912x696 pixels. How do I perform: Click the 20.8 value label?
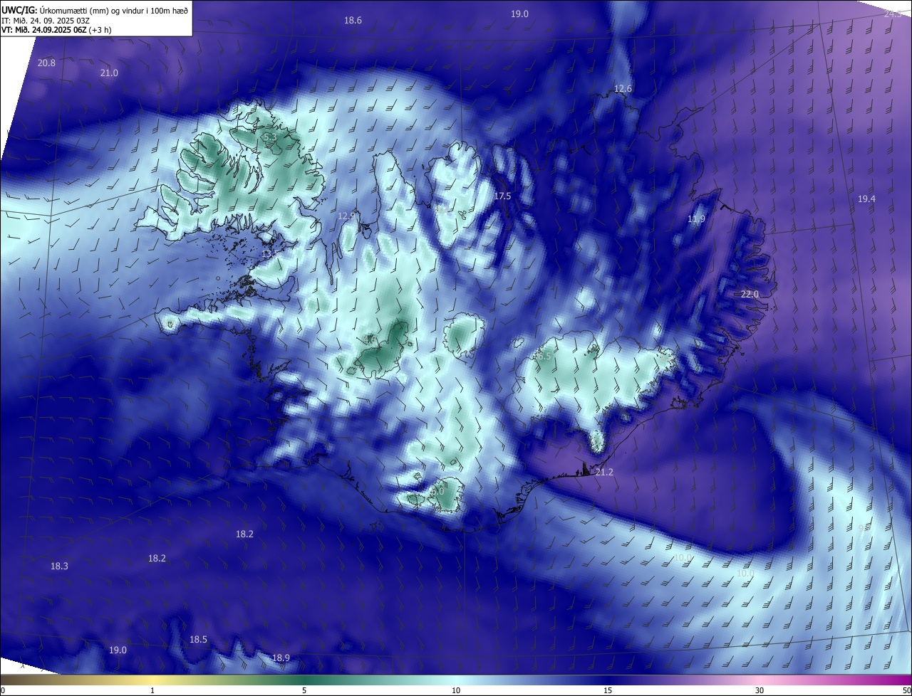point(46,63)
